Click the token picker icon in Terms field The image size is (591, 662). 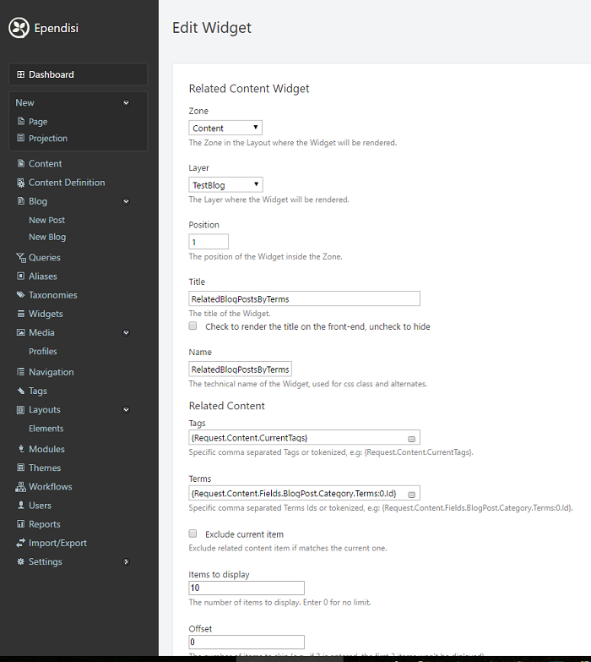point(411,494)
